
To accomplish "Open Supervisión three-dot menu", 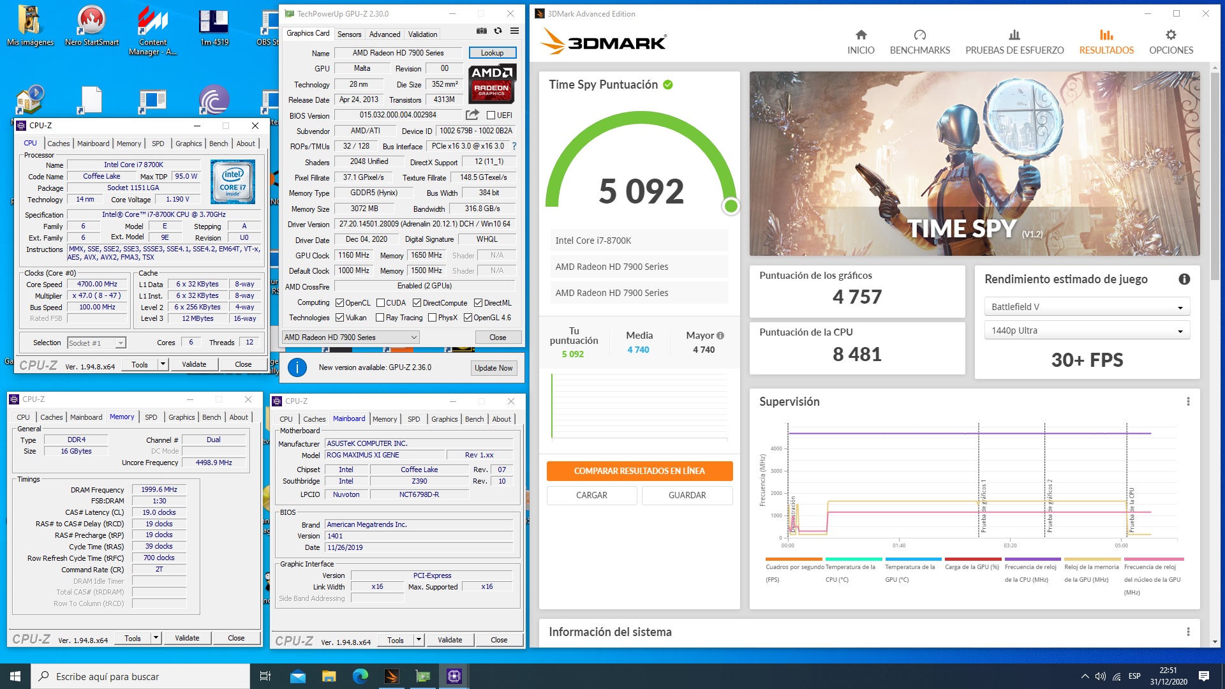I will pyautogui.click(x=1188, y=401).
